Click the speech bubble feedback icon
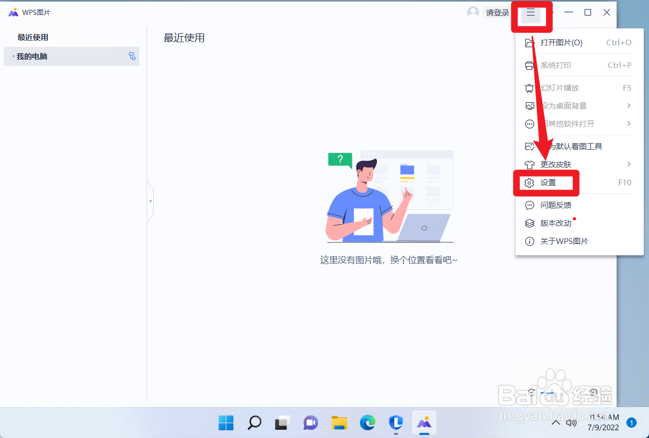This screenshot has width=649, height=438. tap(530, 205)
